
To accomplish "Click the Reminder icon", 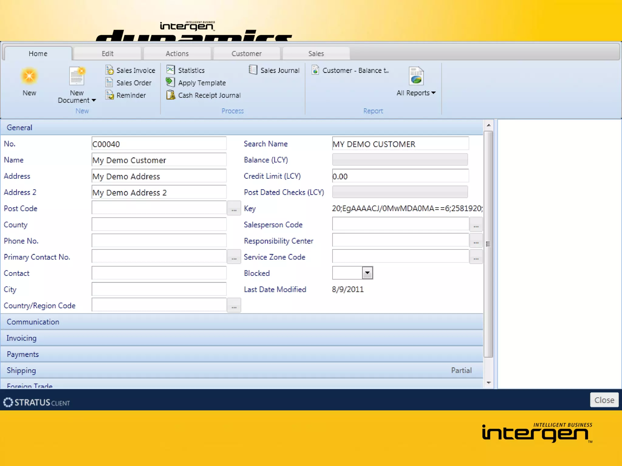I will (x=109, y=95).
